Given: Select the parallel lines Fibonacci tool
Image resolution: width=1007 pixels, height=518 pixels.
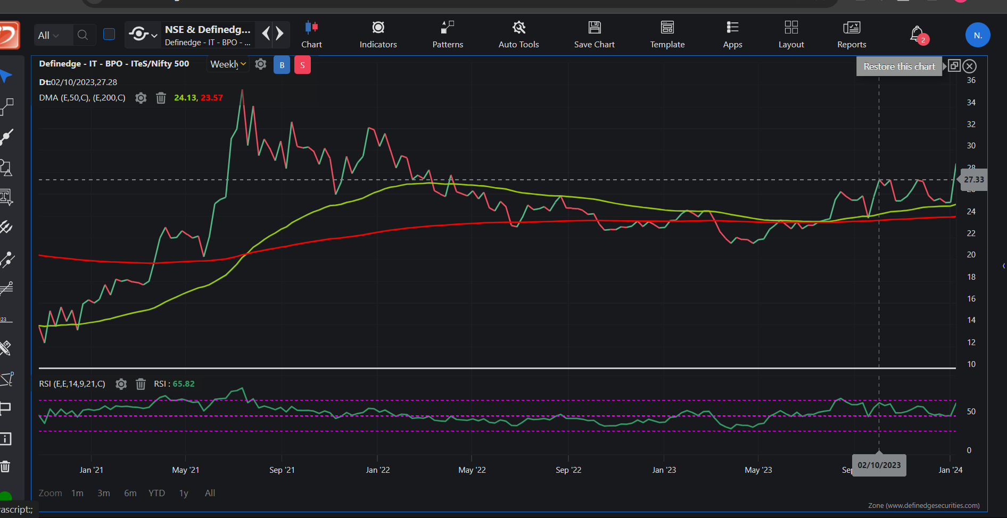Looking at the screenshot, I should (6, 288).
